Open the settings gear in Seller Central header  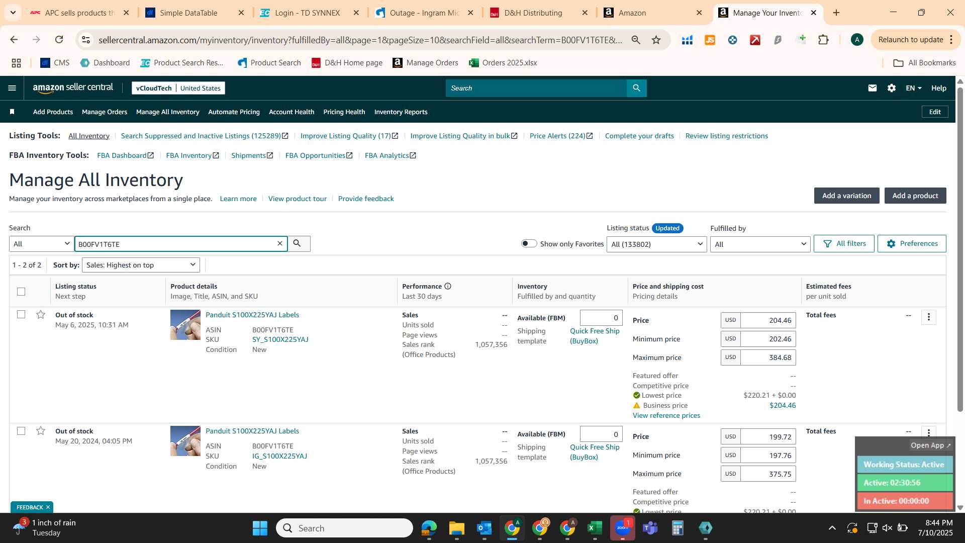coord(892,88)
